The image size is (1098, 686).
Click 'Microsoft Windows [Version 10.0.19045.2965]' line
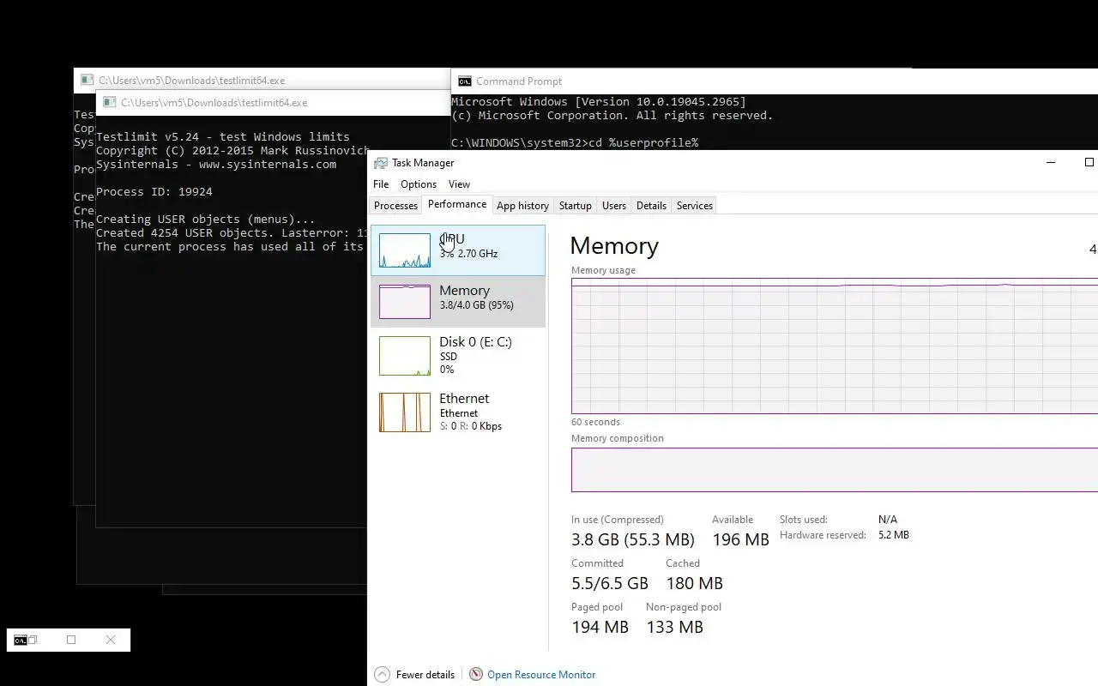coord(599,102)
